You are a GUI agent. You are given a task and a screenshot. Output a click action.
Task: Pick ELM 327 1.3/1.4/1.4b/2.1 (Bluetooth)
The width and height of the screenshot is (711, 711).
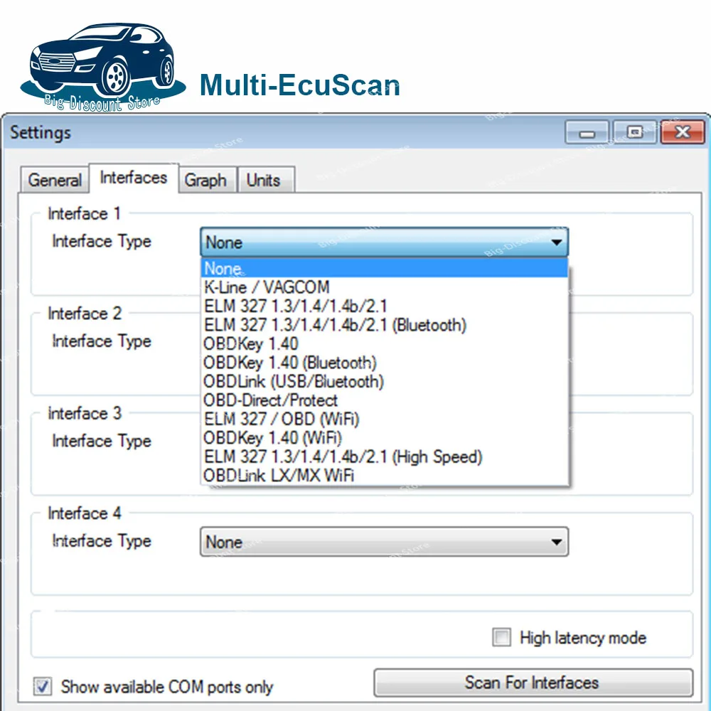tap(384, 325)
